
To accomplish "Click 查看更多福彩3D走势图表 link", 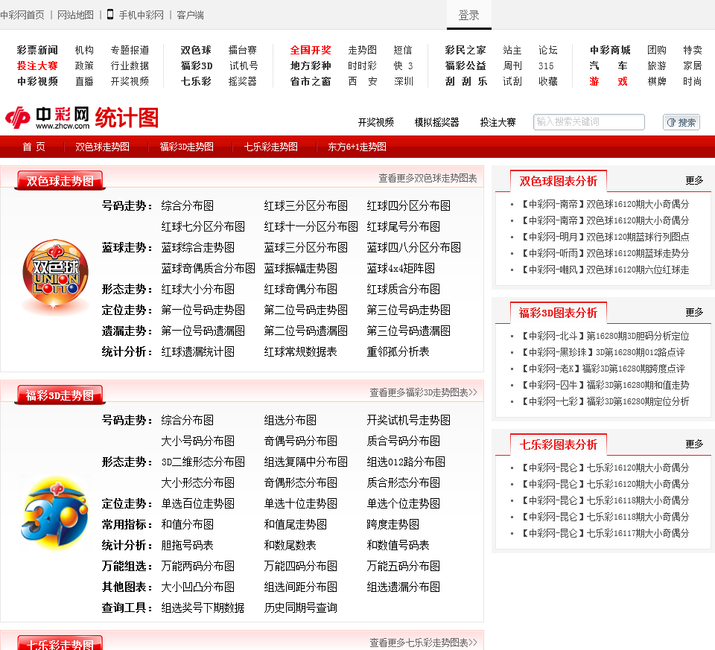I will (x=423, y=392).
